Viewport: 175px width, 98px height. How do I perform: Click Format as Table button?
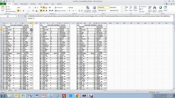point(94,9)
